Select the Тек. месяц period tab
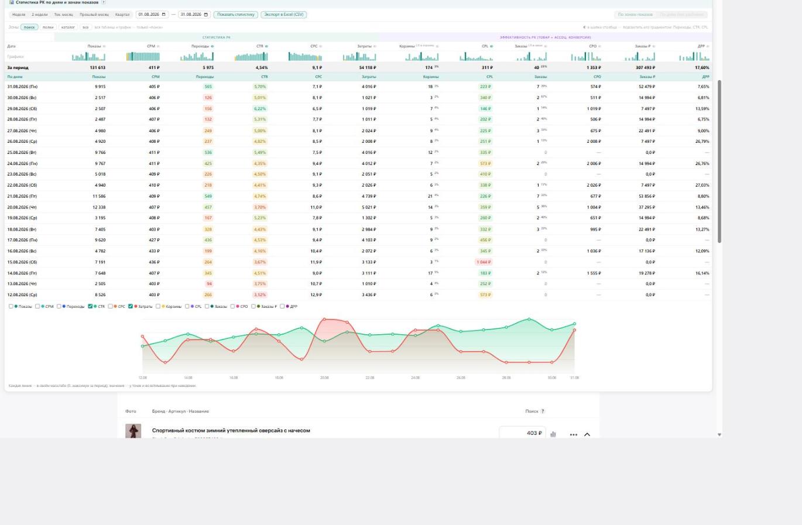Image resolution: width=802 pixels, height=525 pixels. tap(64, 15)
